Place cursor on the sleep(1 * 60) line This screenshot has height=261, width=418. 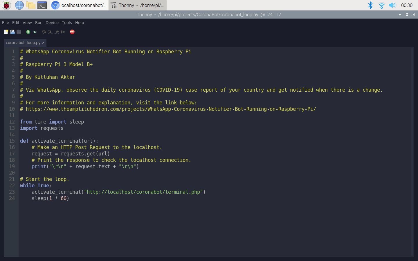click(50, 198)
